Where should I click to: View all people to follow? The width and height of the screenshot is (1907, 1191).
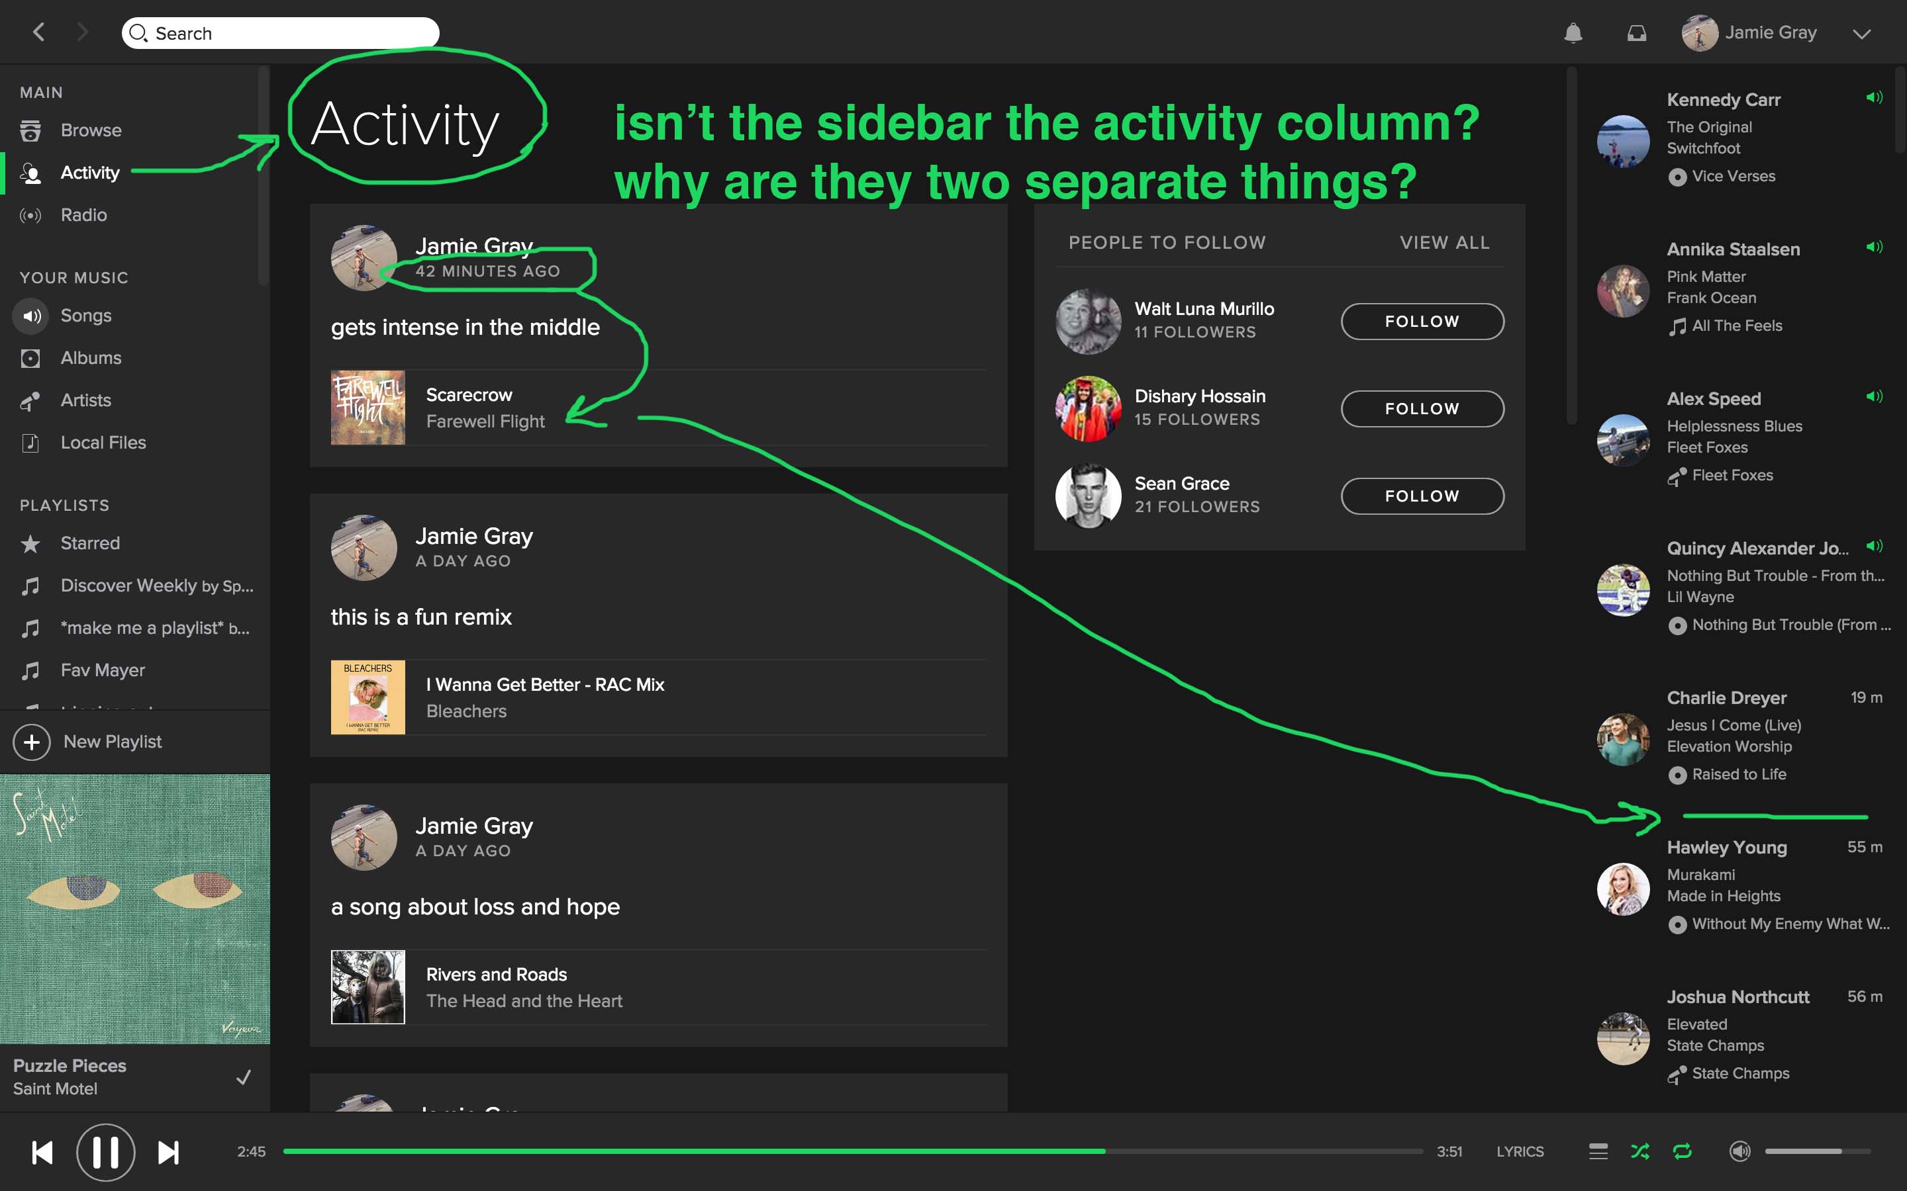tap(1444, 243)
